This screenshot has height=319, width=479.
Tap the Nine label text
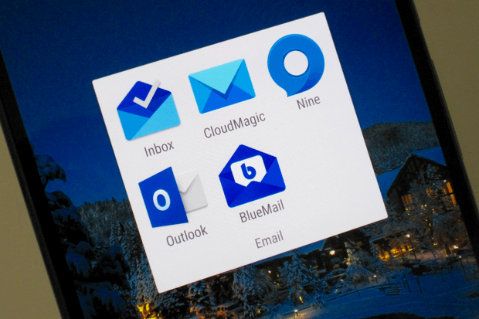pos(308,102)
